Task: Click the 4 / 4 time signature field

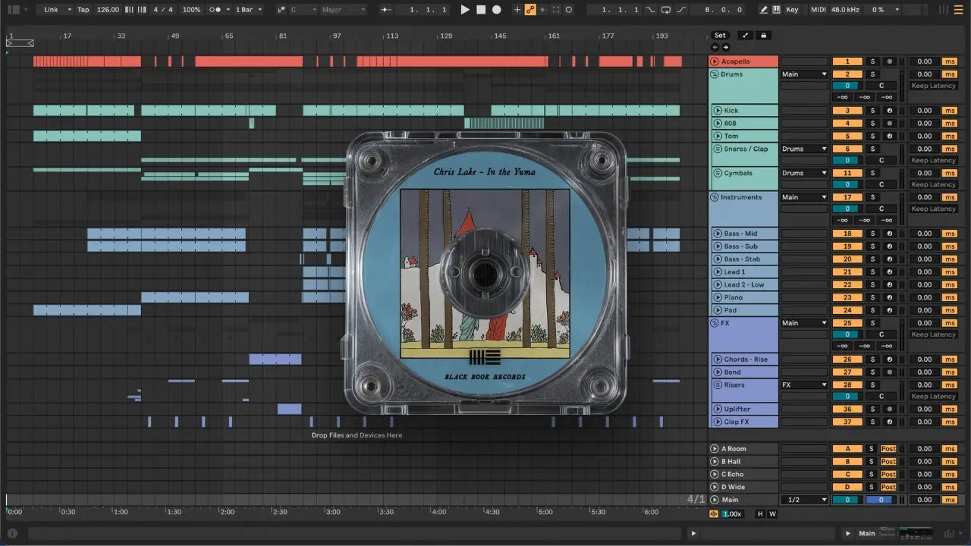Action: [163, 10]
